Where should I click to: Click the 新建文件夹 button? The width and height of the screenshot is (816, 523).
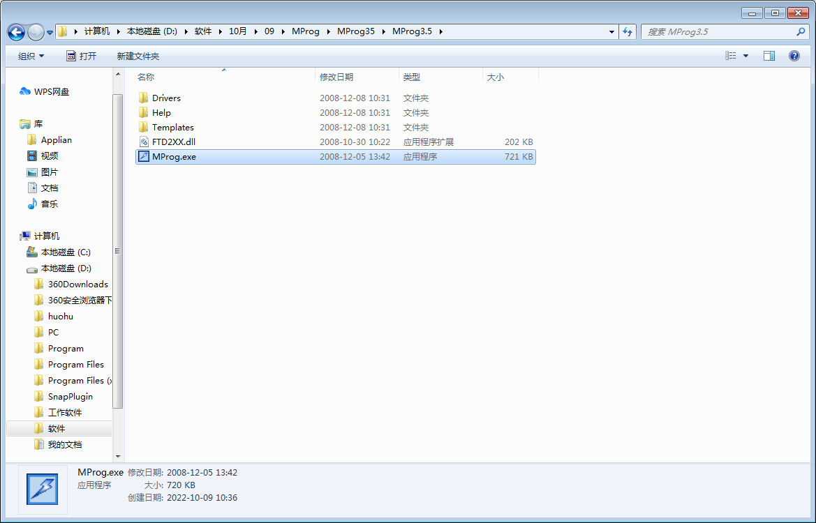(x=138, y=56)
